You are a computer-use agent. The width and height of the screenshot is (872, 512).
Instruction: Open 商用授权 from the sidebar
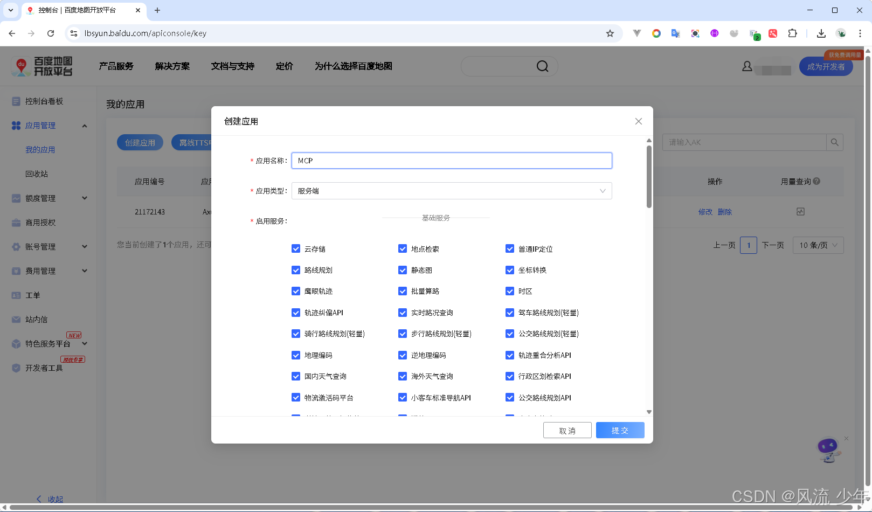click(x=41, y=222)
